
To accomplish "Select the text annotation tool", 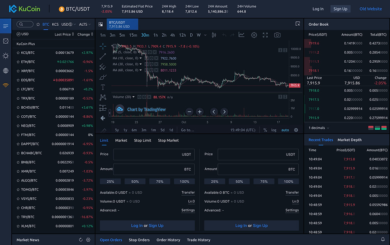I will [103, 87].
